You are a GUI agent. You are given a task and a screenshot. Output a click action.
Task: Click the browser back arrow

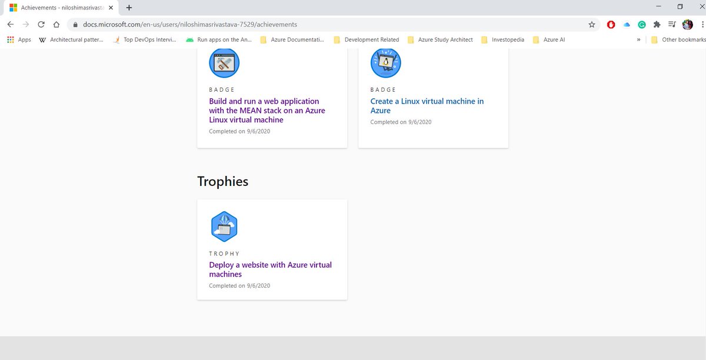click(11, 25)
